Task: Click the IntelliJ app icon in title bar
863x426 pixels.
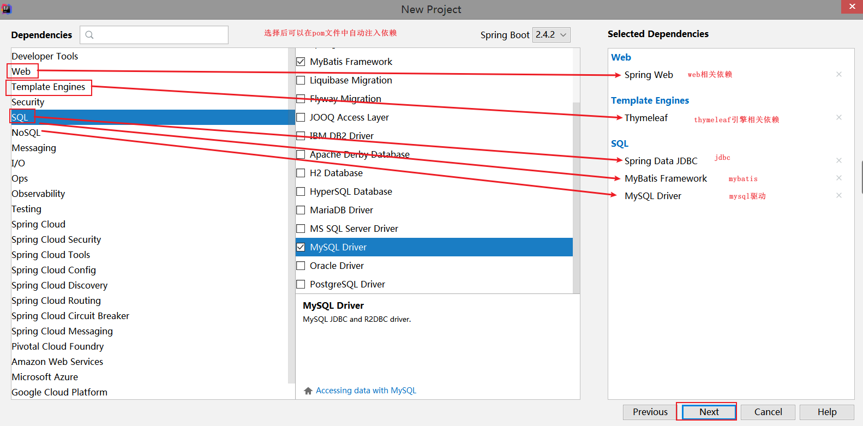Action: pyautogui.click(x=7, y=9)
